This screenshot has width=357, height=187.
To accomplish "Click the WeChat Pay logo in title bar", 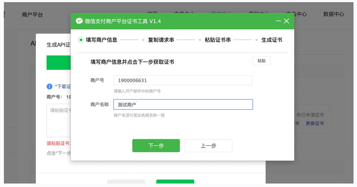I will click(x=79, y=21).
